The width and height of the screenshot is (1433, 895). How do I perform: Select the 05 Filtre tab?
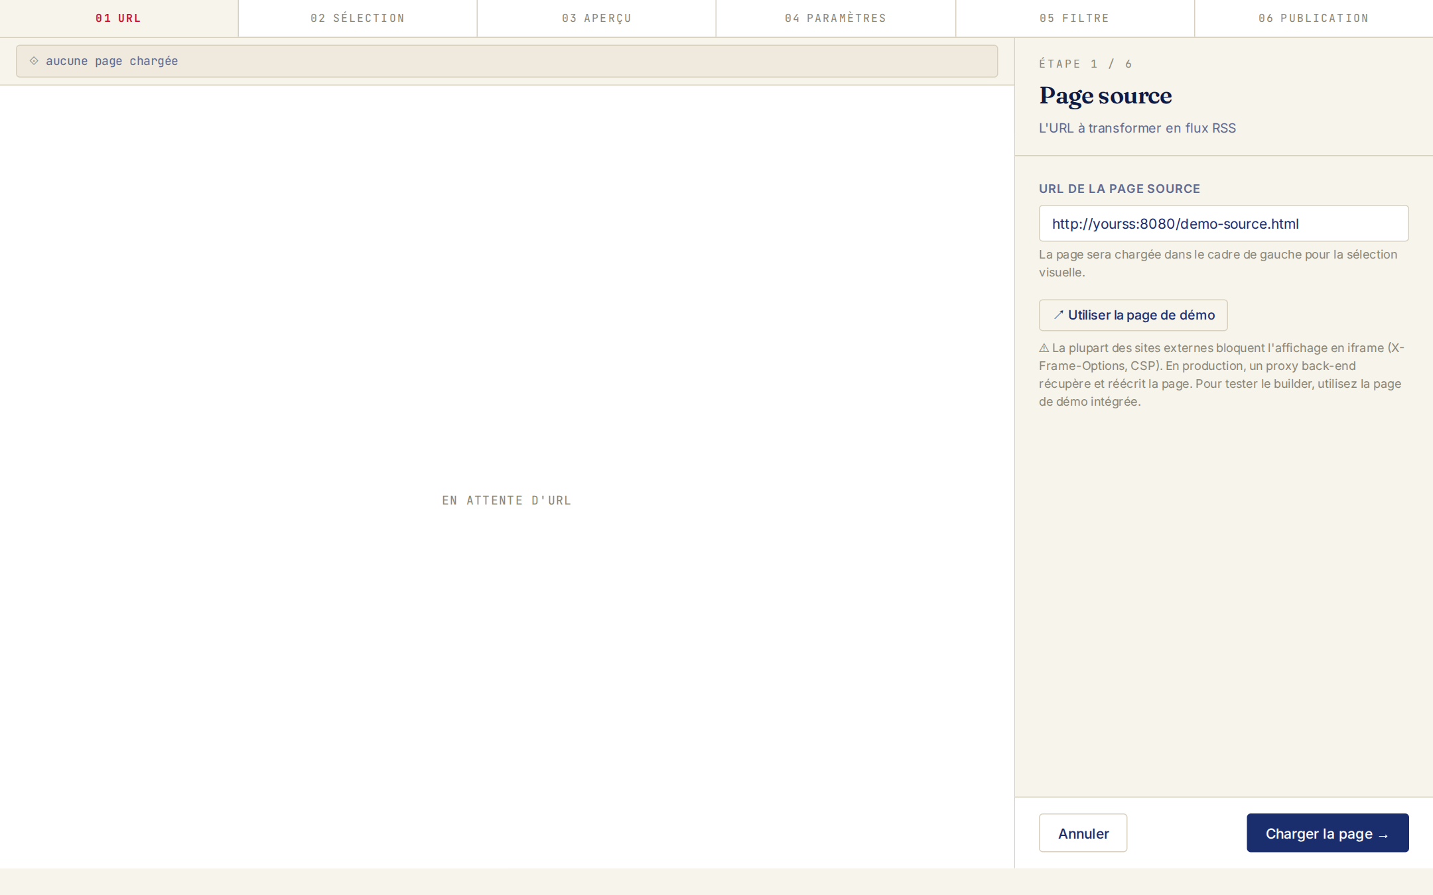(x=1075, y=18)
